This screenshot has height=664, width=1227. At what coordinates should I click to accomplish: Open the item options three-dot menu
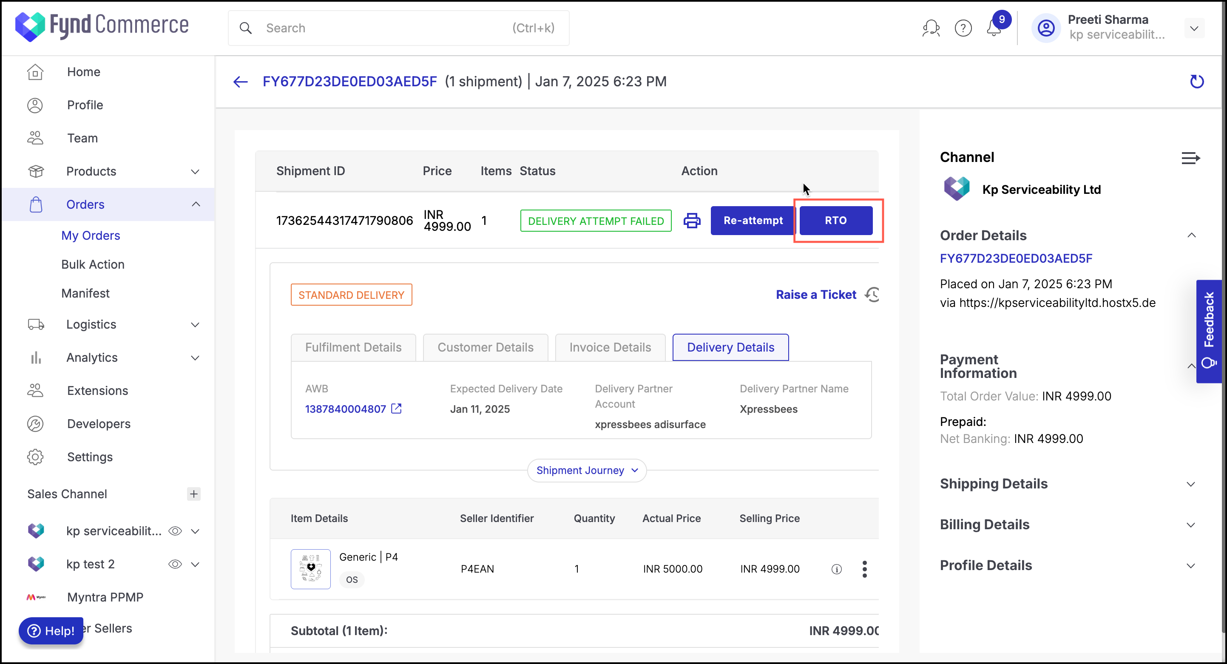[x=864, y=569]
